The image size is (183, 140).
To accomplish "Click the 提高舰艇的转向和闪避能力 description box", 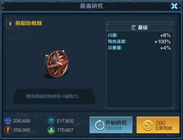I will click(54, 96).
